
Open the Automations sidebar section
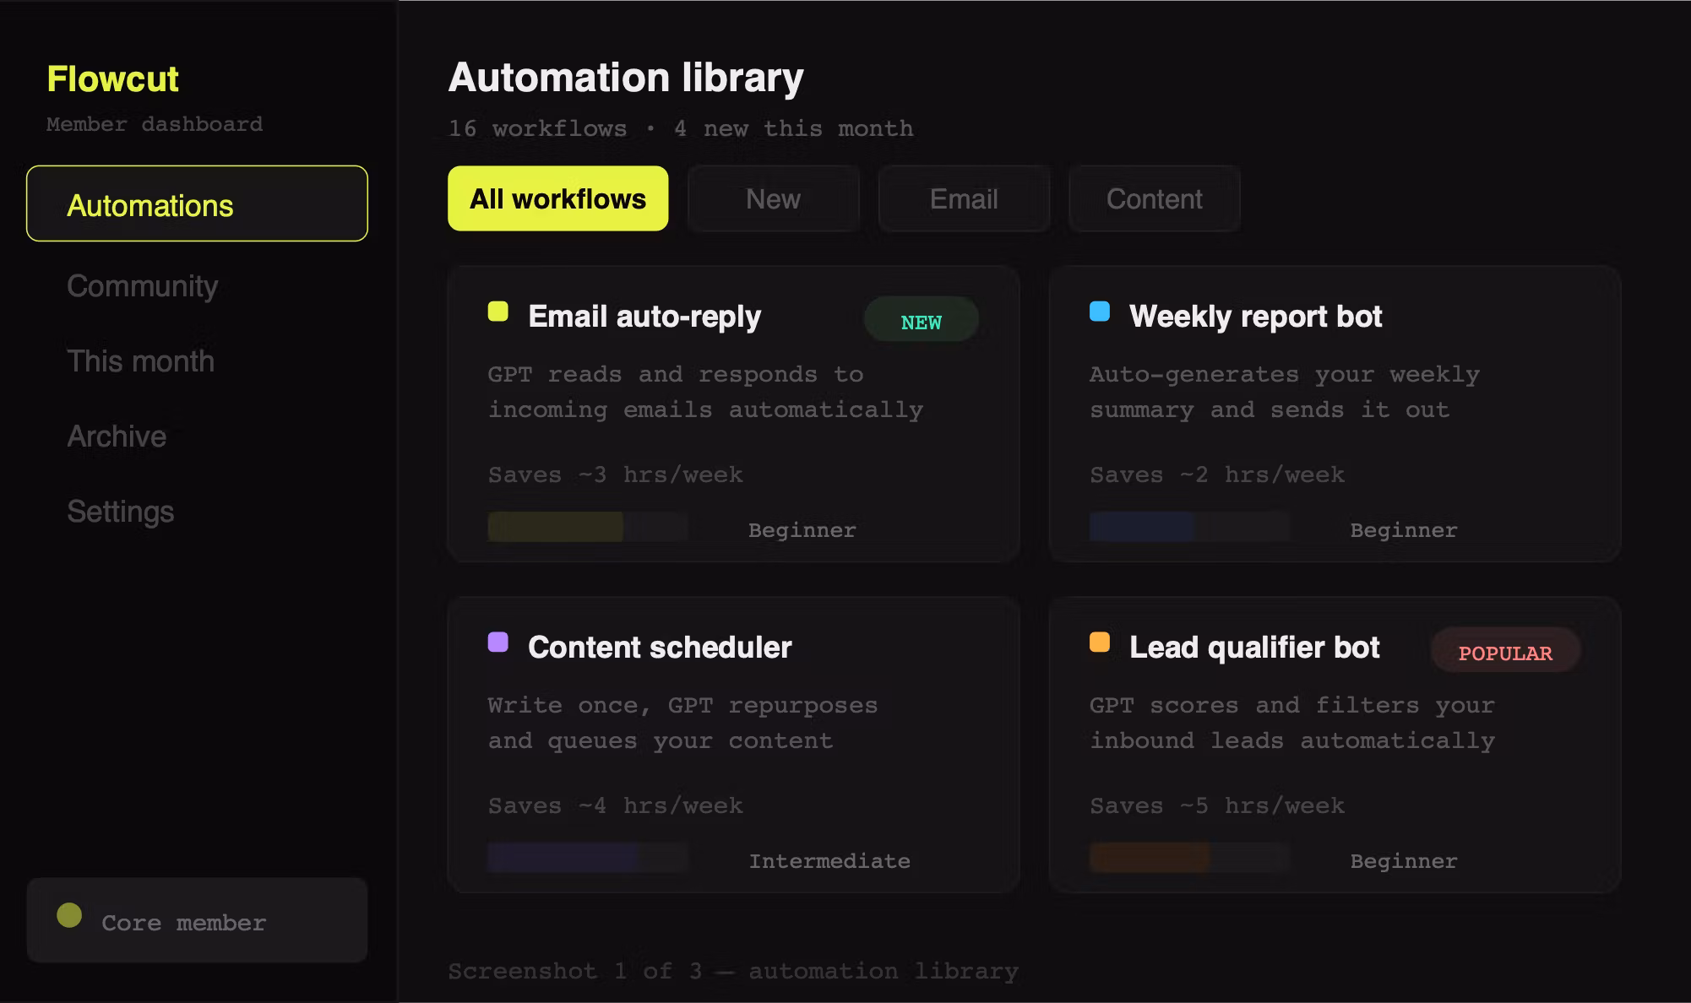coord(197,203)
